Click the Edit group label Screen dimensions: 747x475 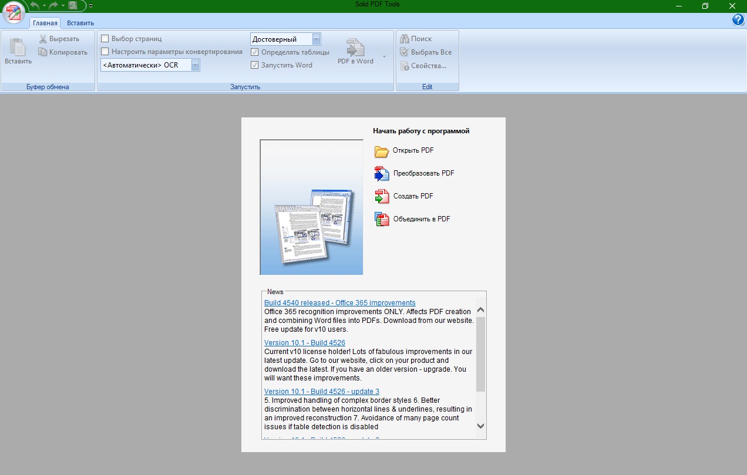pyautogui.click(x=427, y=87)
